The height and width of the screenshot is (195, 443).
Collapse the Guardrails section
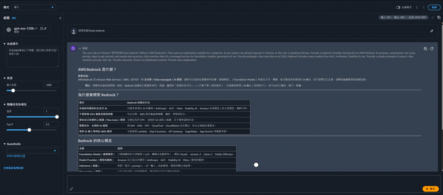click(5, 144)
